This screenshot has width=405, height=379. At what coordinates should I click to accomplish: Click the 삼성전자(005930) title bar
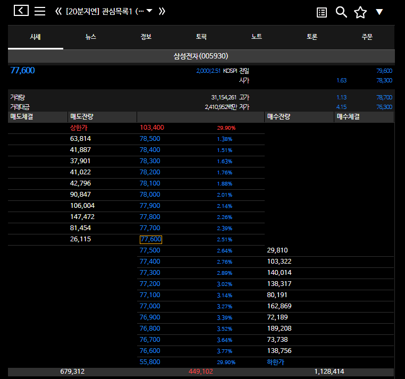(x=201, y=56)
